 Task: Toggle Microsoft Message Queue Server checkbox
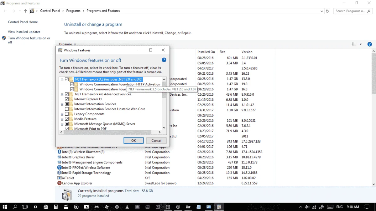pos(67,124)
